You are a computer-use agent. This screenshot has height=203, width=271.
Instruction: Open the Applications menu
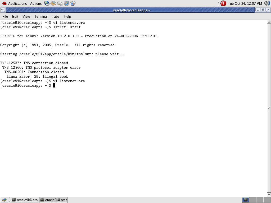[15, 3]
